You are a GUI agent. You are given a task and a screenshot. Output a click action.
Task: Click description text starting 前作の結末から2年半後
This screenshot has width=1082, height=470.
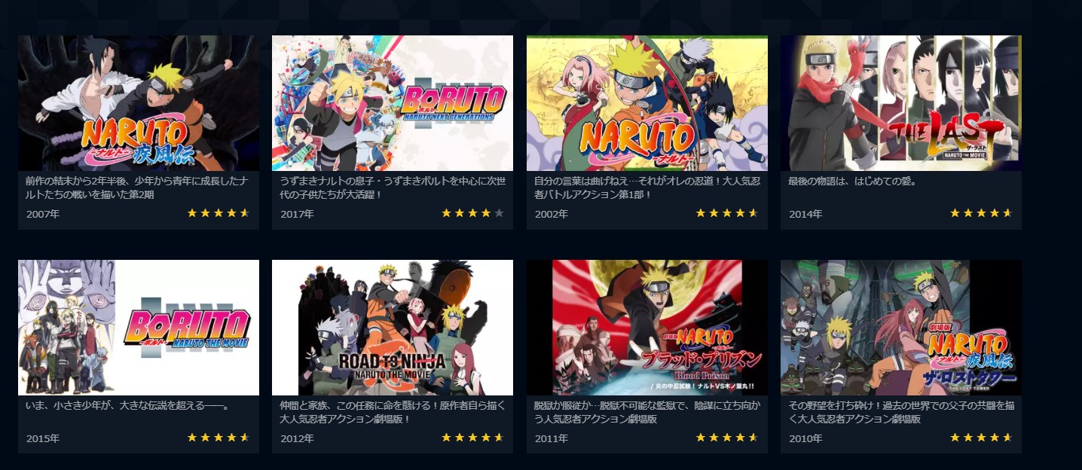tap(137, 188)
